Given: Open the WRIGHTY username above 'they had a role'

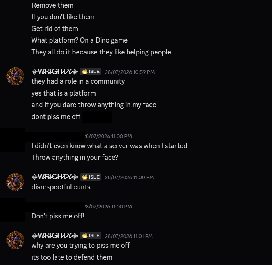Looking at the screenshot, I should [55, 71].
